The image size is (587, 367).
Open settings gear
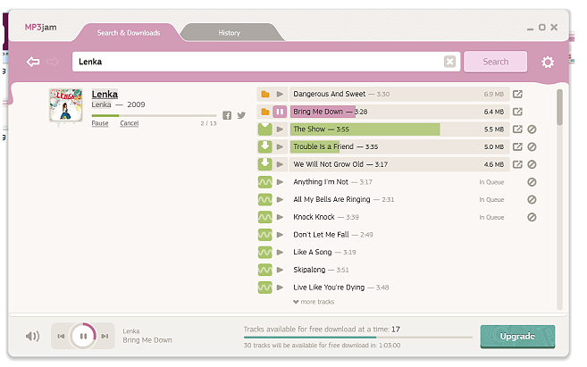tap(548, 63)
